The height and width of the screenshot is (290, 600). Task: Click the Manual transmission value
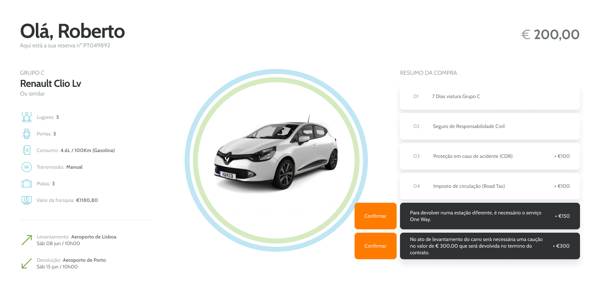pos(75,167)
